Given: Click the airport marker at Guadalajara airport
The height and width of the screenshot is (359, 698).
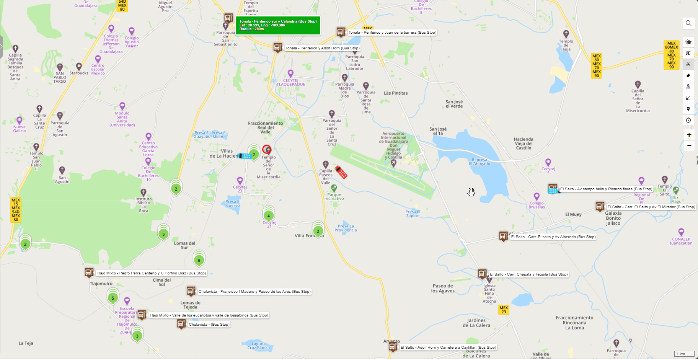Looking at the screenshot, I should coord(393,163).
